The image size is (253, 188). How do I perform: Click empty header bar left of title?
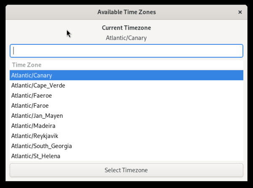[x=46, y=12]
